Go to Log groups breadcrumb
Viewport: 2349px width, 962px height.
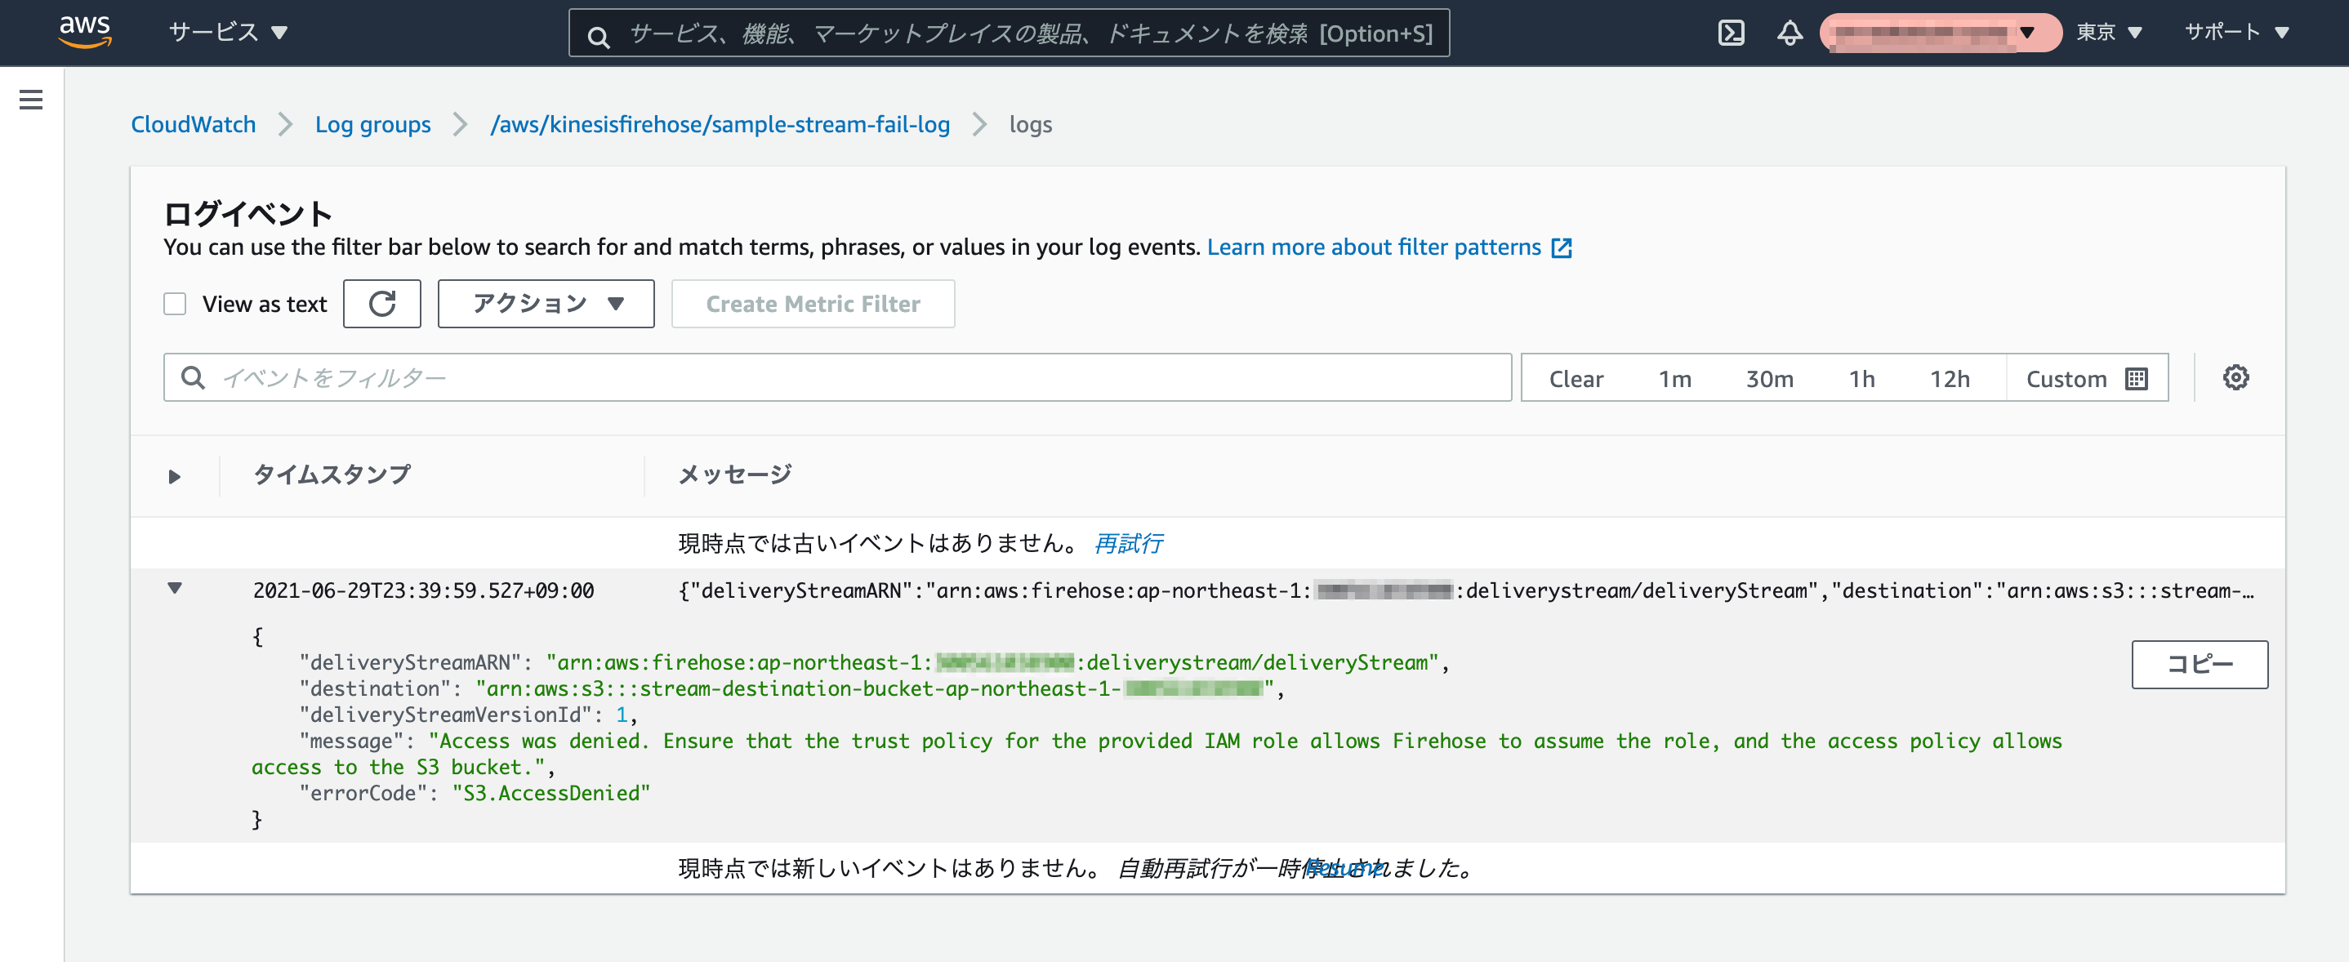(x=372, y=125)
